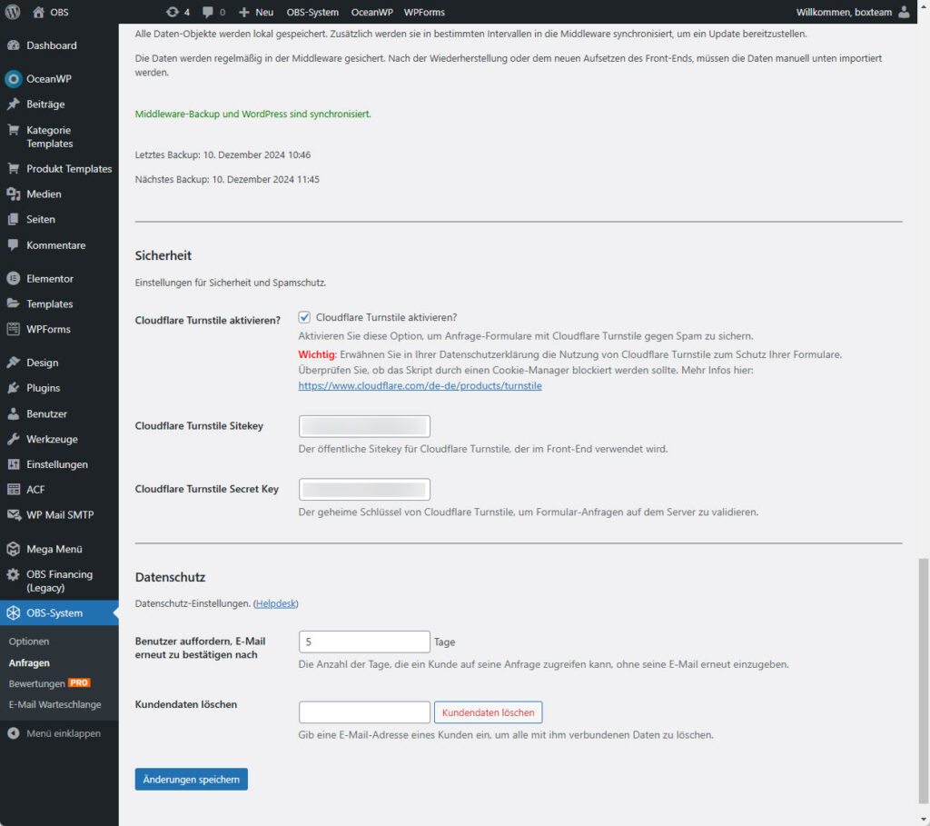Collapse the menu via Menü einklappen arrow
The height and width of the screenshot is (826, 930).
coord(13,733)
